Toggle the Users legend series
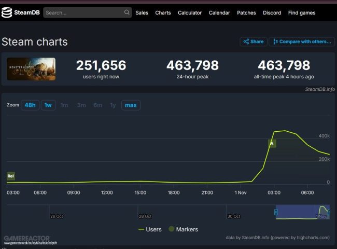Viewport: 337px width, 249px height. pyautogui.click(x=150, y=229)
